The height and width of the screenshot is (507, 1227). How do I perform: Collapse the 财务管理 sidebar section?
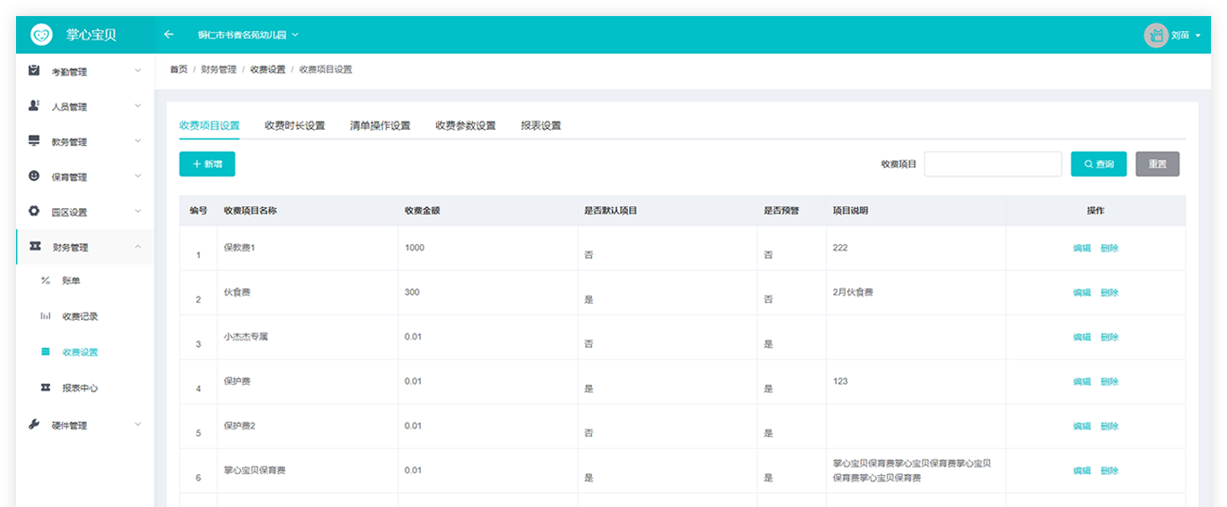pos(137,247)
